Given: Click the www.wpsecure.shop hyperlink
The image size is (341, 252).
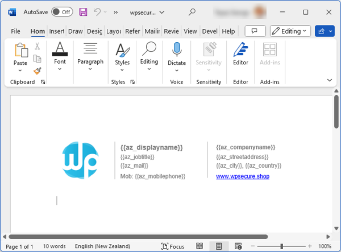Looking at the screenshot, I should click(x=243, y=176).
